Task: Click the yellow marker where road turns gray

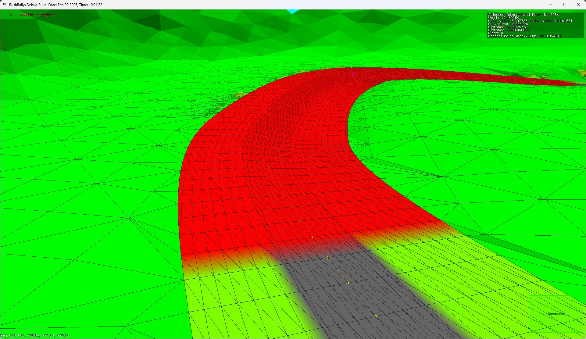Action: (x=327, y=257)
